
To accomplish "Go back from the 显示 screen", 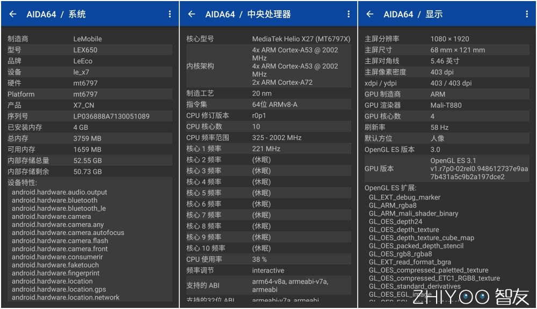I will [x=370, y=14].
